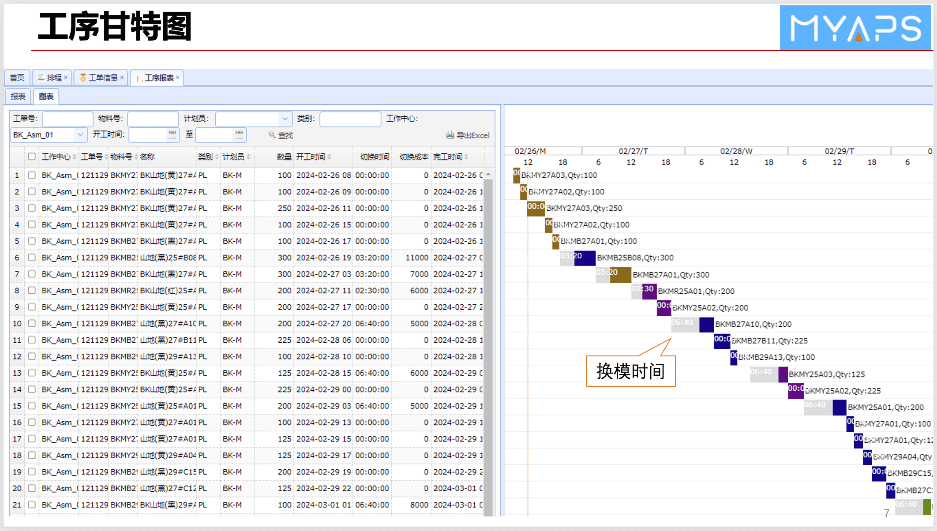Viewport: 937px width, 531px height.
Task: Open the 首页 tab
Action: pyautogui.click(x=17, y=78)
